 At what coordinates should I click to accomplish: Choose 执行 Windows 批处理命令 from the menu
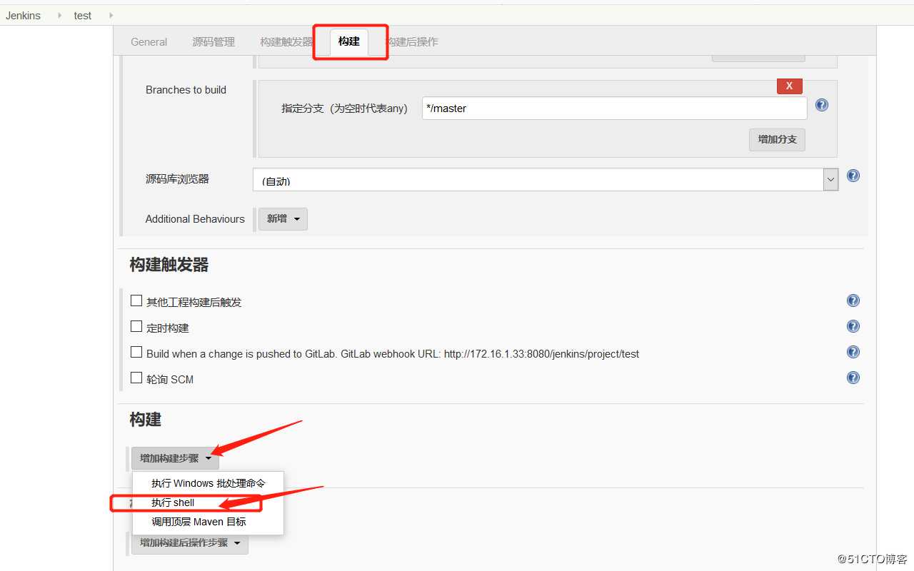coord(209,483)
